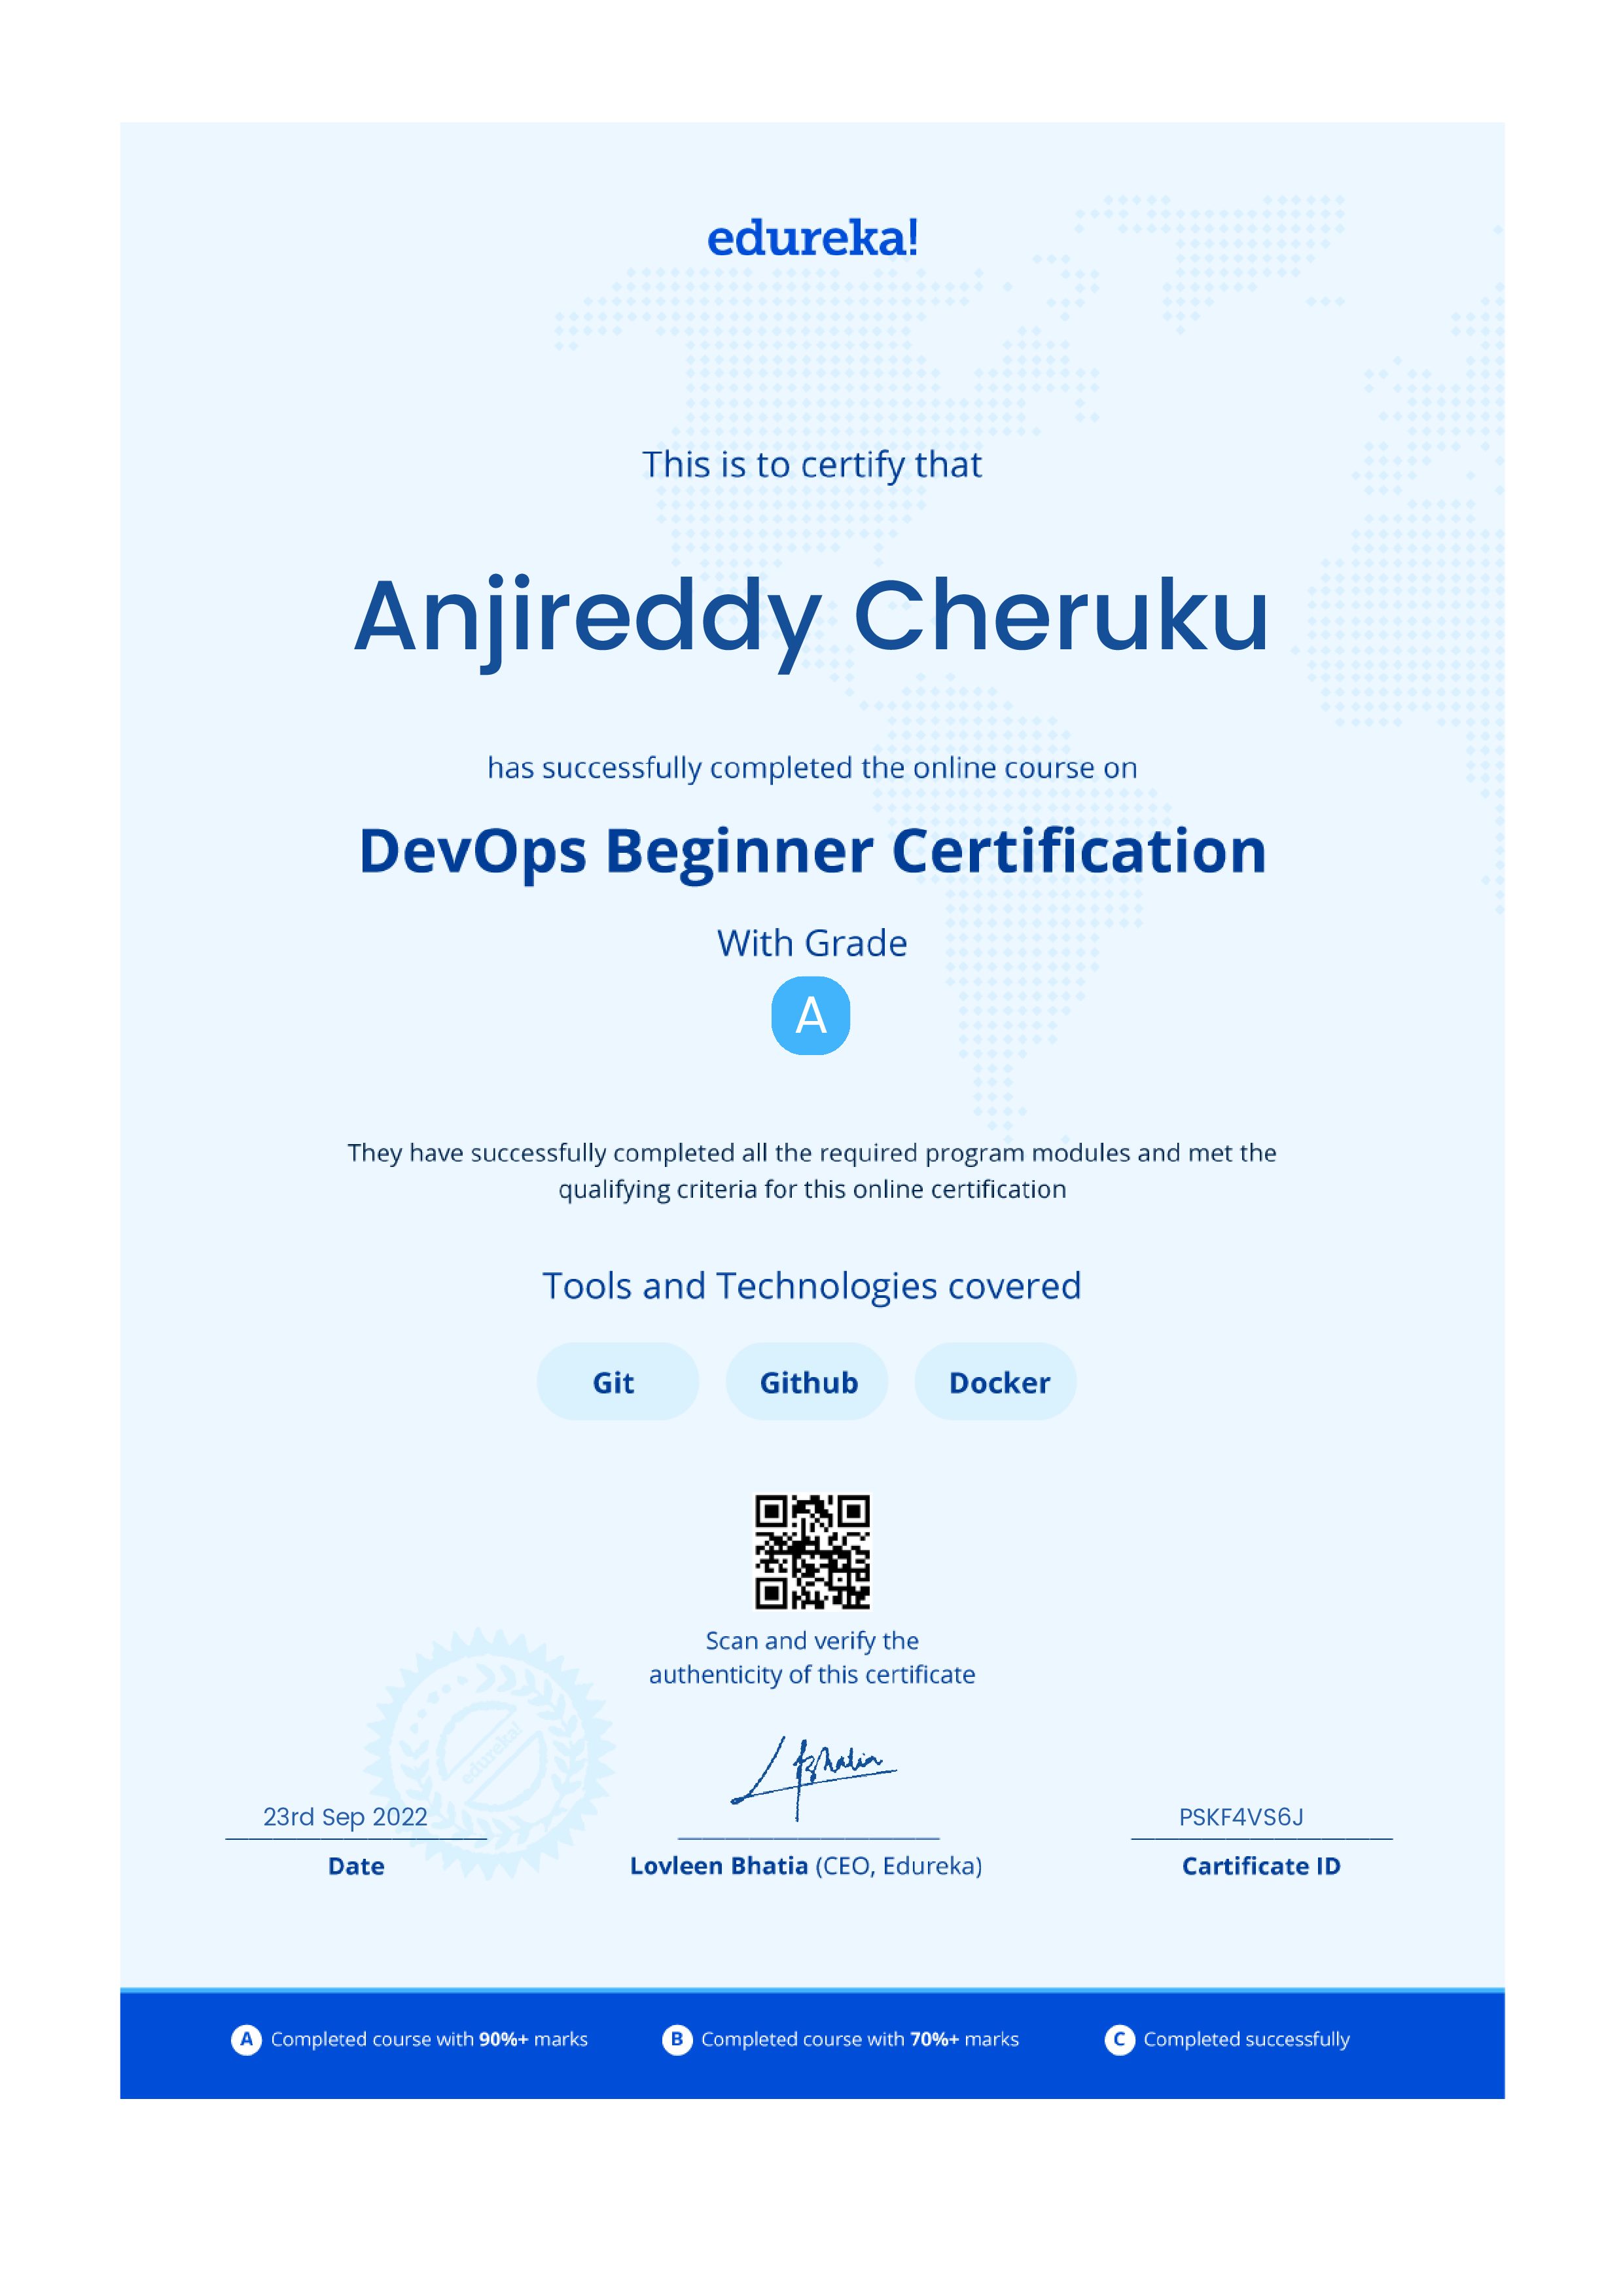The image size is (1623, 2296).
Task: Click the 'Tools and Technologies covered' heading
Action: [x=812, y=1286]
